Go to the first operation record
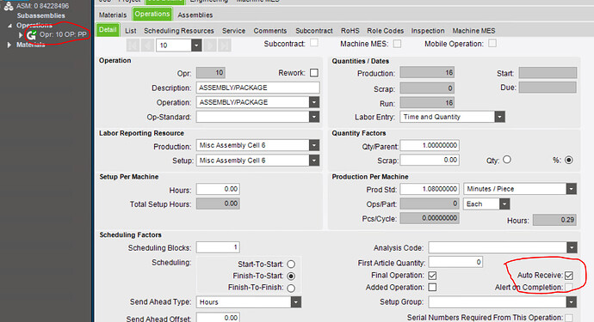This screenshot has width=594, height=322. coord(133,46)
